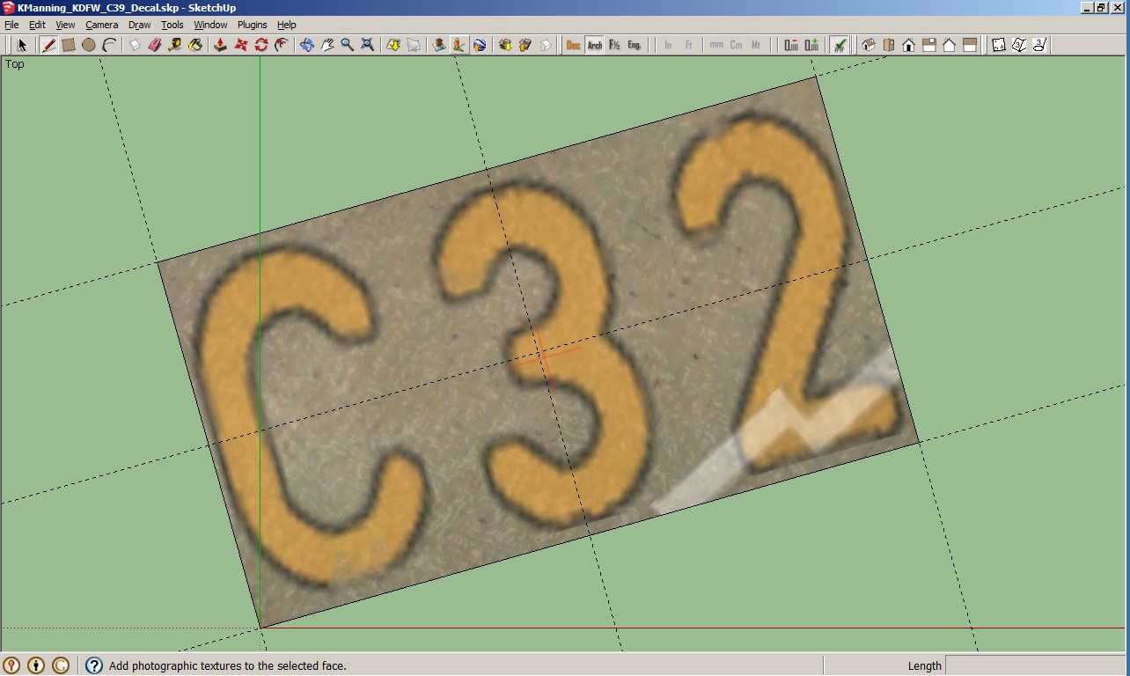Toggle Decimal units format button
1130x676 pixels.
click(x=574, y=45)
